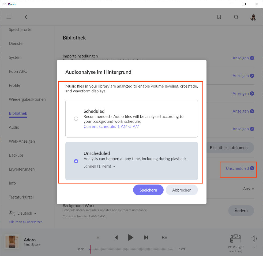Open the Audio settings tab
Viewport: 263px width, 256px height.
[x=14, y=127]
